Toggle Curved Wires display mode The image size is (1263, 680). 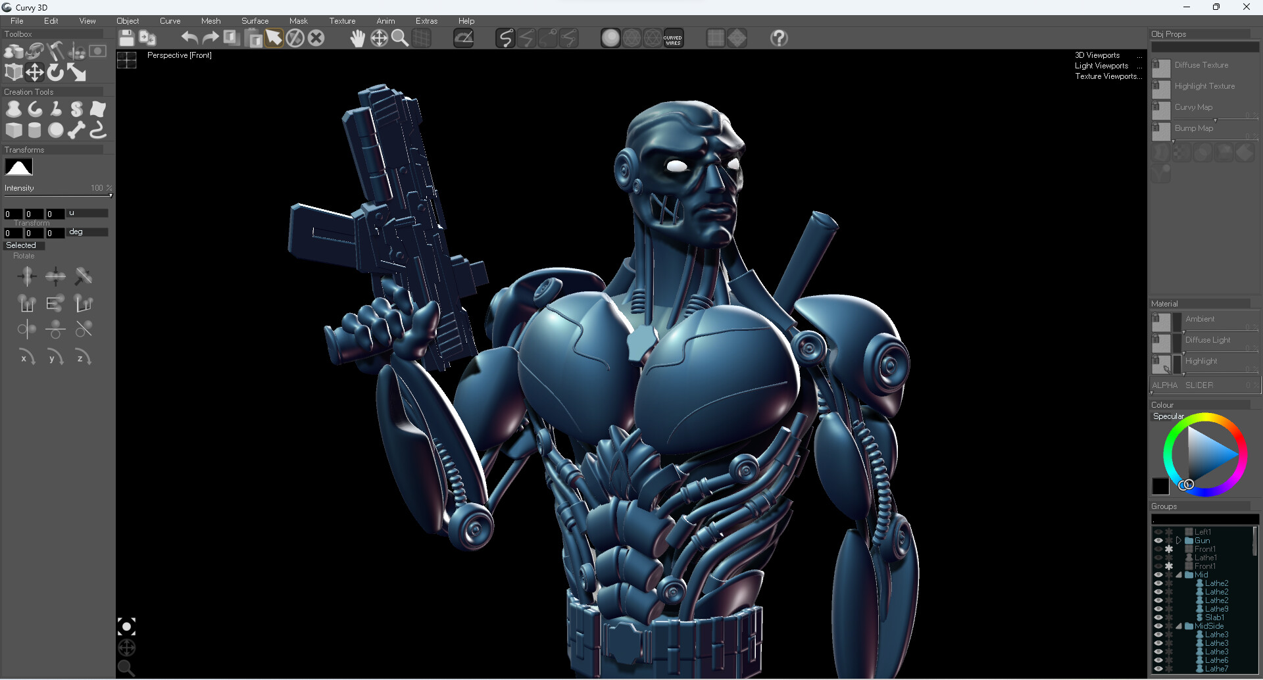click(673, 38)
